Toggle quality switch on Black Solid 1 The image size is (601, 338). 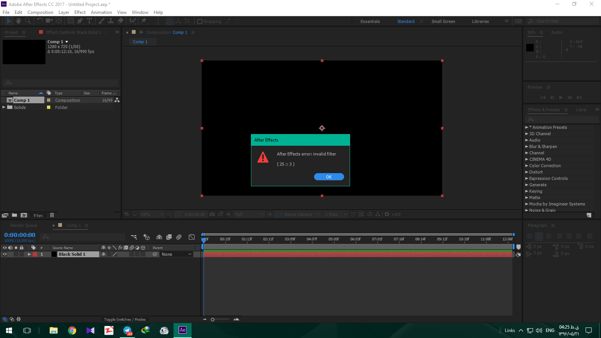coord(115,254)
